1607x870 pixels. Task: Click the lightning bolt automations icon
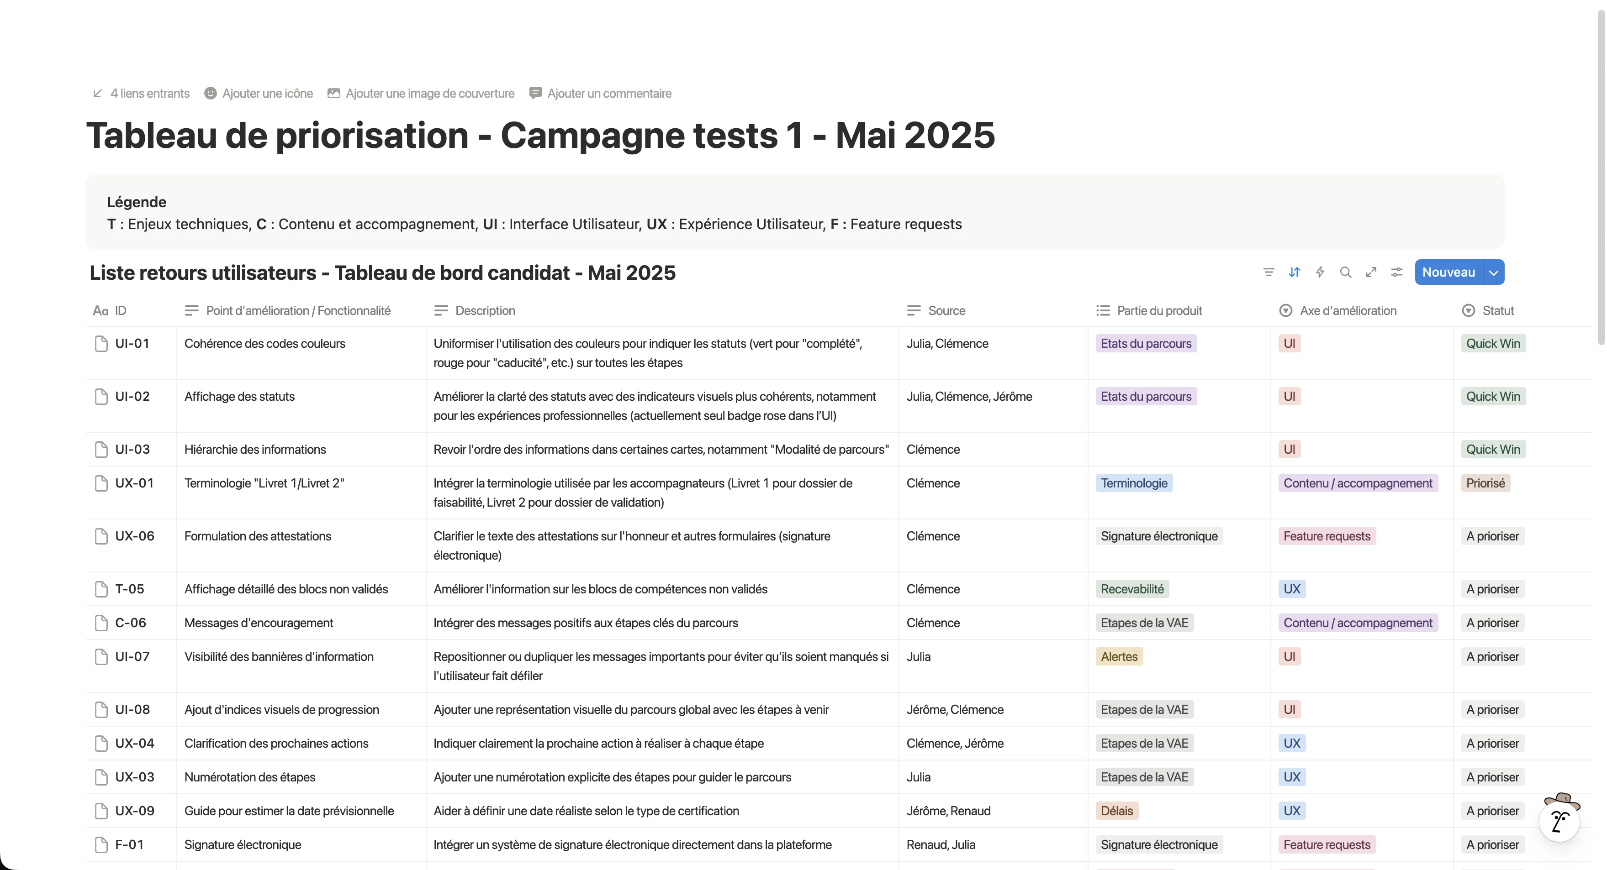1320,273
